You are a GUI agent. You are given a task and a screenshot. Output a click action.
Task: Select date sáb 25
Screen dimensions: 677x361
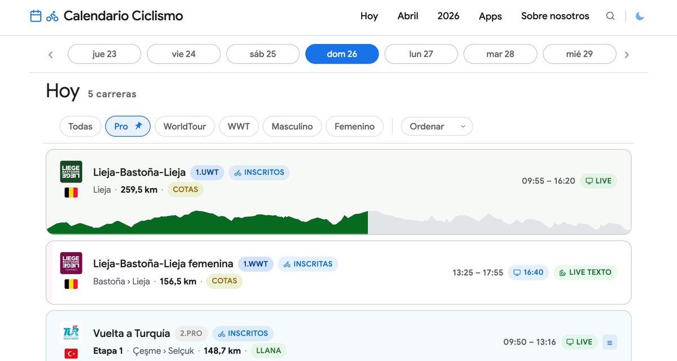(263, 54)
